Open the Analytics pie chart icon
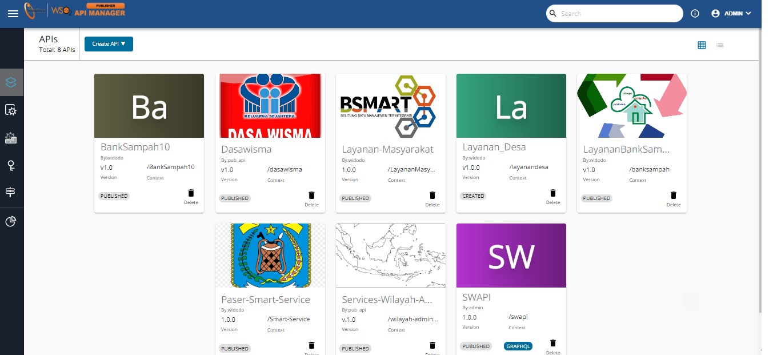This screenshot has height=355, width=769. coord(11,222)
